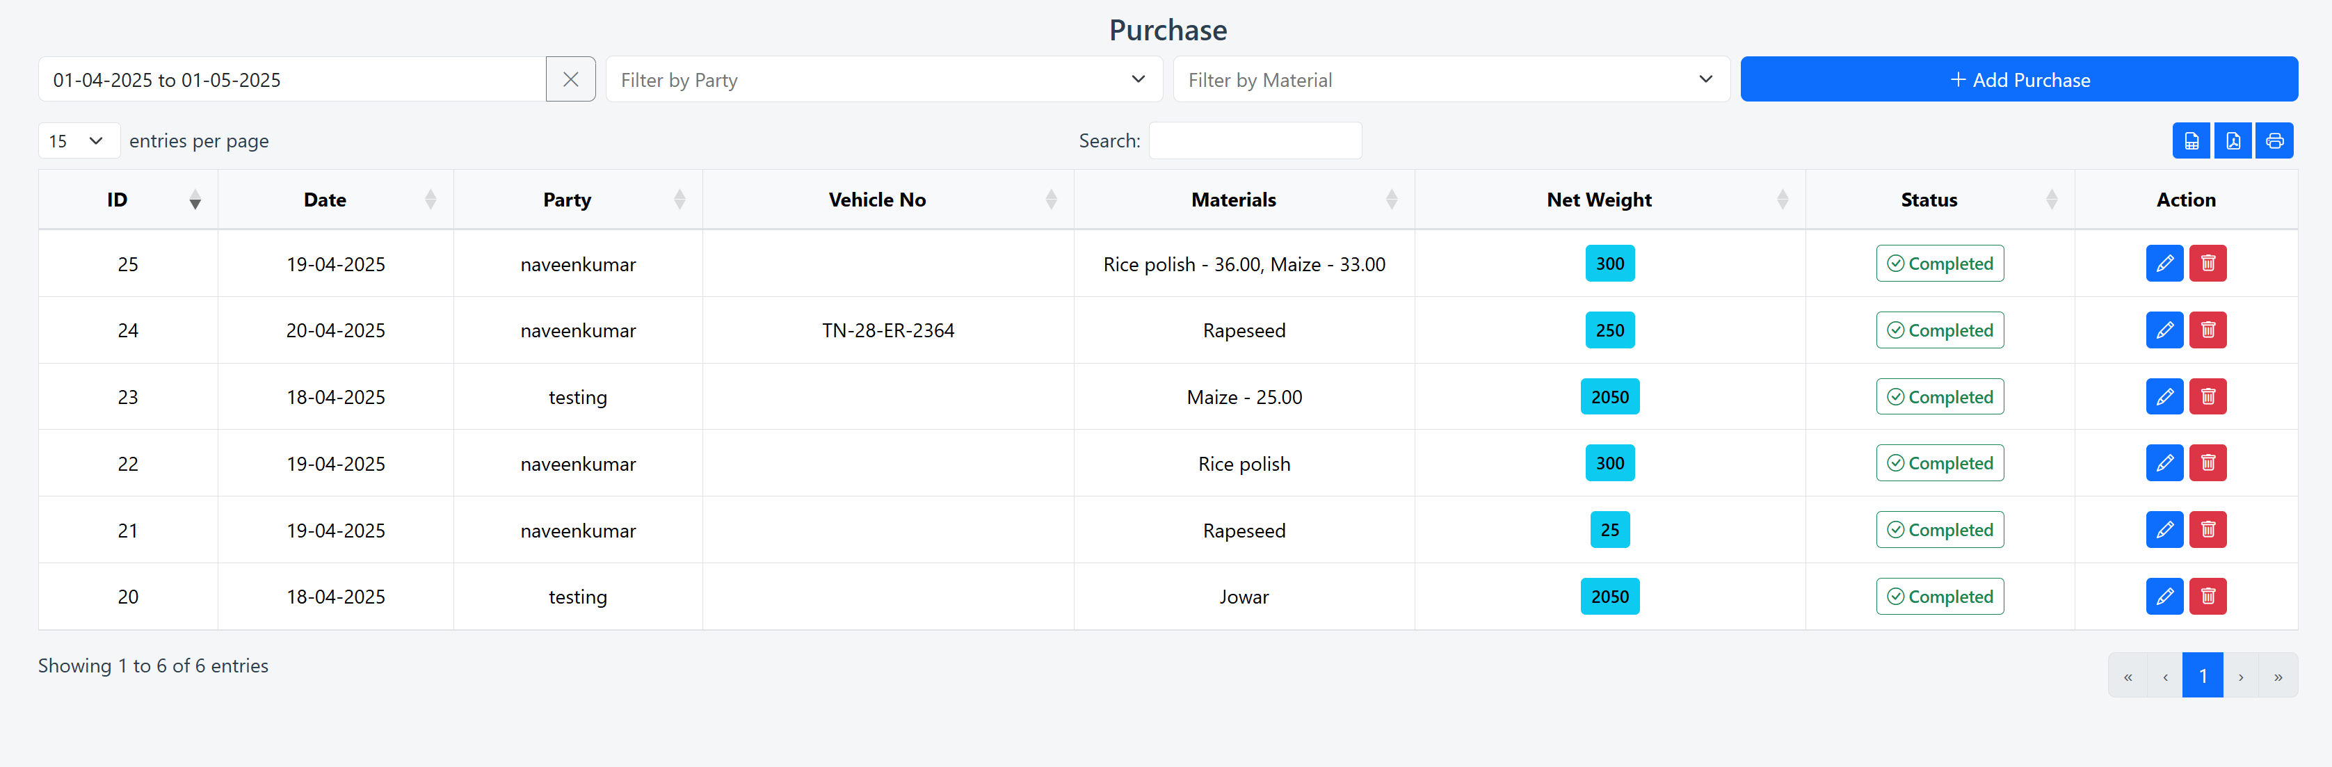This screenshot has height=767, width=2332.
Task: Edit the Jowar purchase using pencil icon
Action: coord(2164,596)
